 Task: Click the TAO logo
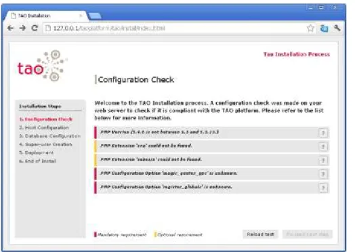coord(43,66)
